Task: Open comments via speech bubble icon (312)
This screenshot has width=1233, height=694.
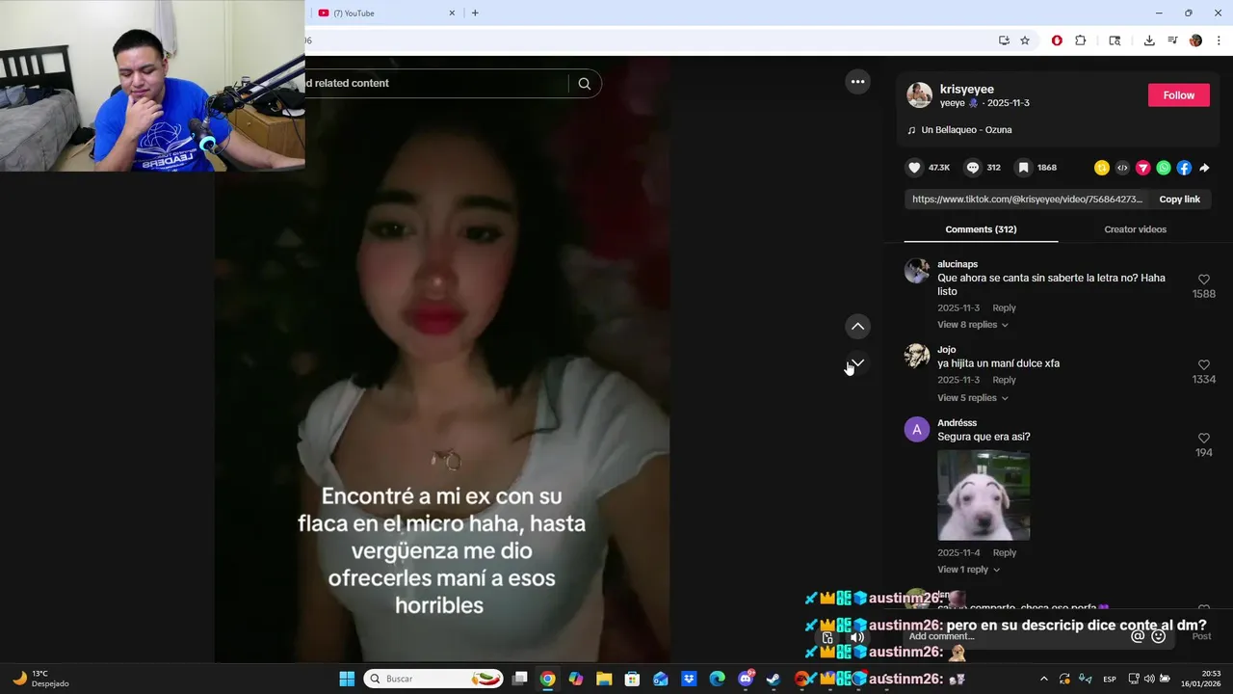Action: 973,168
